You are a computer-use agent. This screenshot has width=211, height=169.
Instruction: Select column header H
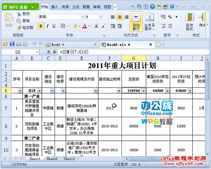tap(158, 58)
